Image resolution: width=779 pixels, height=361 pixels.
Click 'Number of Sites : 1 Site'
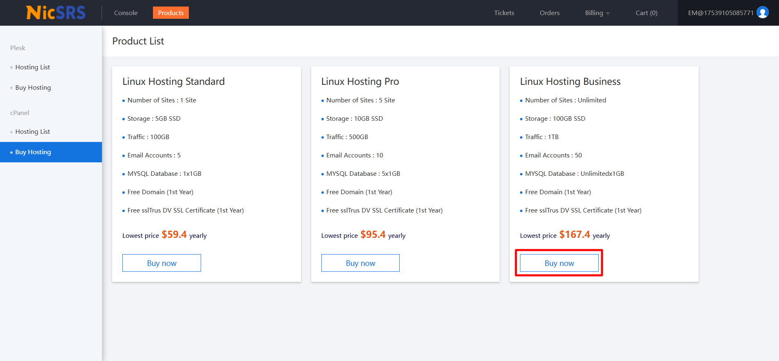point(162,100)
